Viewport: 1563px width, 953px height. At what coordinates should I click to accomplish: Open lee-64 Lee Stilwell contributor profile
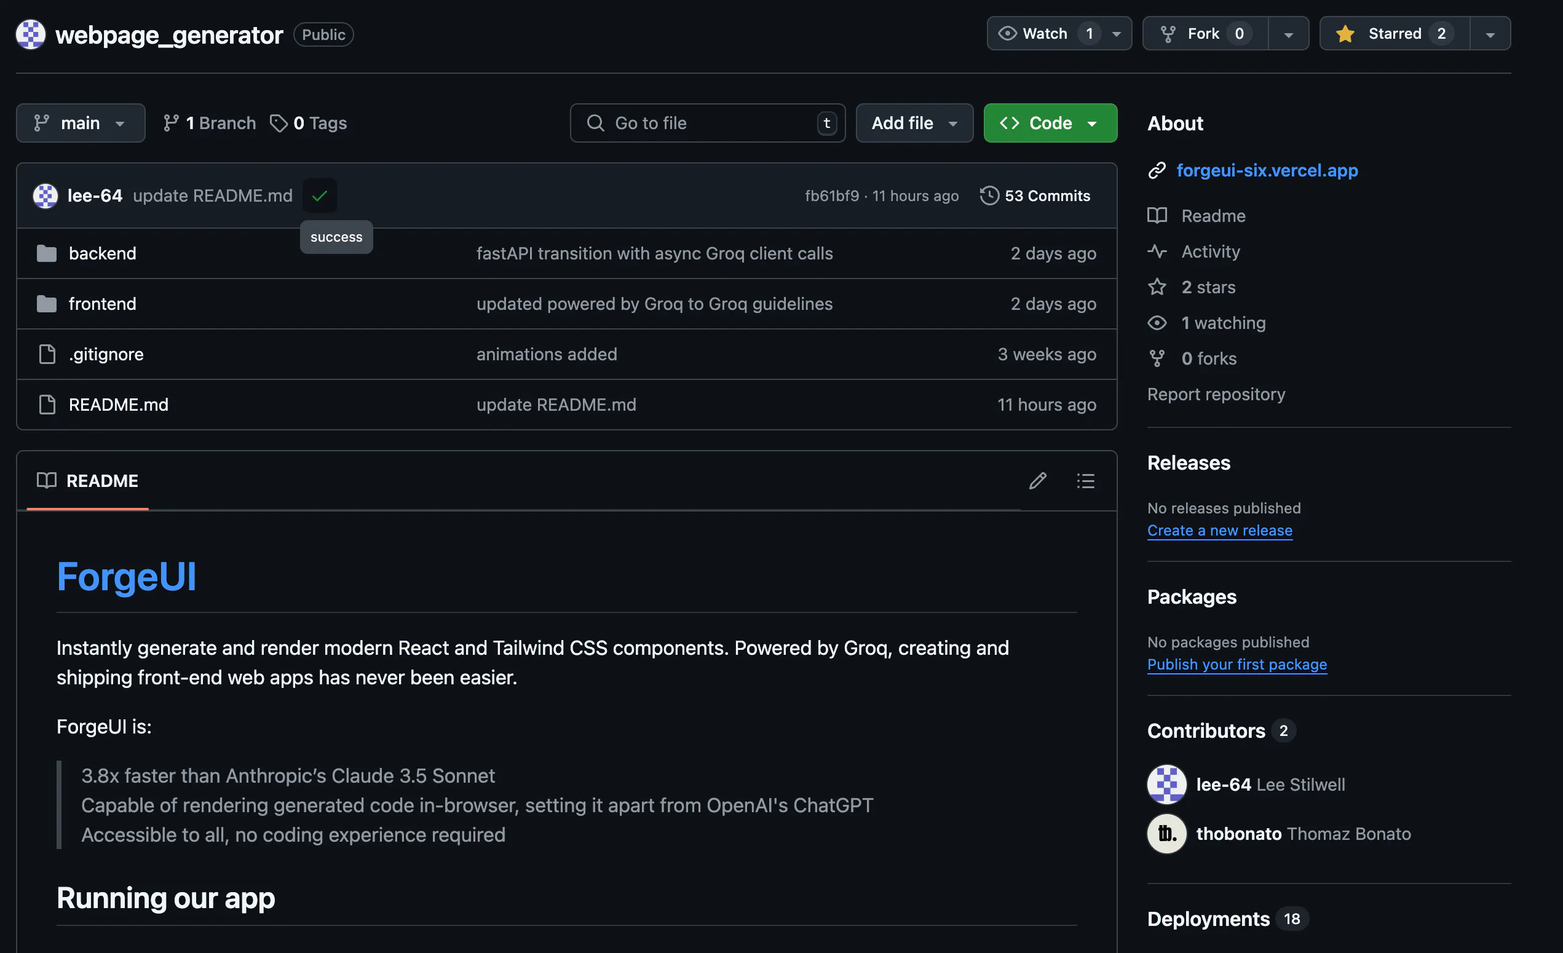click(x=1270, y=784)
